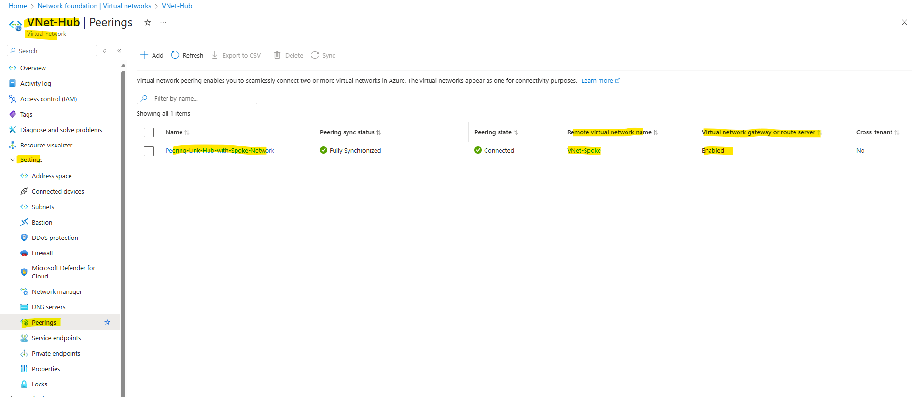Screen dimensions: 919x397
Task: Click the Bastion icon
Action: (24, 222)
